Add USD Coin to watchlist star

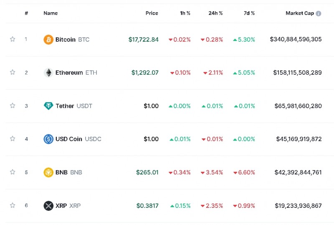[13, 139]
